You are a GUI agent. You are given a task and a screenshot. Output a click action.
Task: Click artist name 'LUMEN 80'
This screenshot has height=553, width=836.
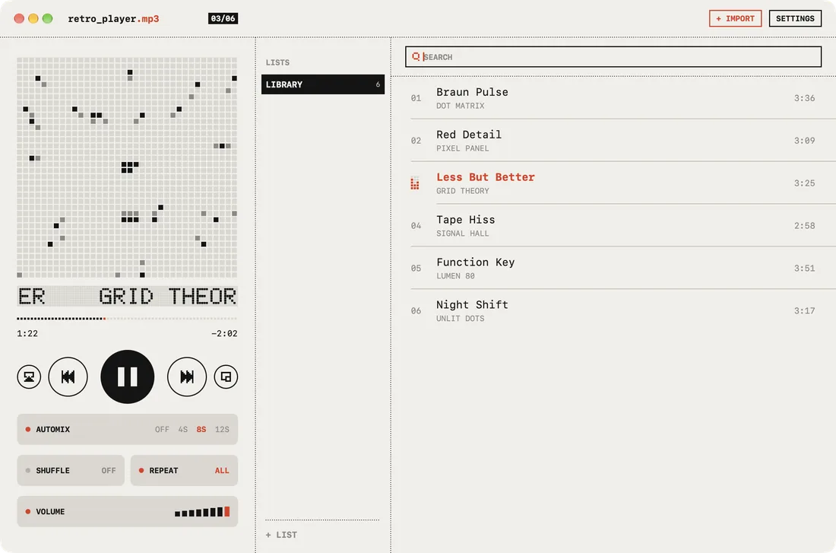pyautogui.click(x=455, y=276)
